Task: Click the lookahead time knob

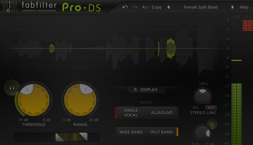Action: point(202,133)
